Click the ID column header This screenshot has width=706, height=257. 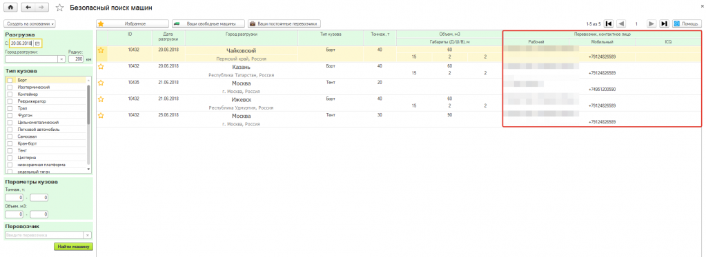(x=130, y=38)
